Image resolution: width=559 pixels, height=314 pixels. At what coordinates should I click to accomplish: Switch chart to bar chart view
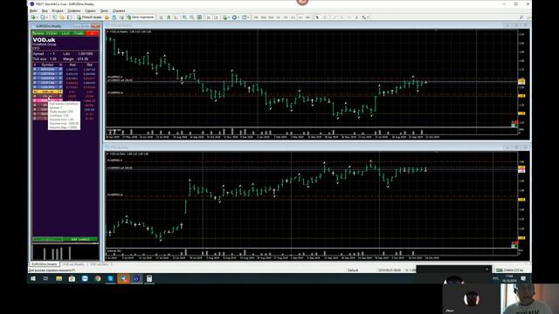click(x=161, y=17)
